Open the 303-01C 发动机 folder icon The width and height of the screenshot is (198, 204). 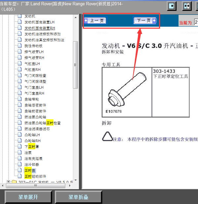[14, 182]
